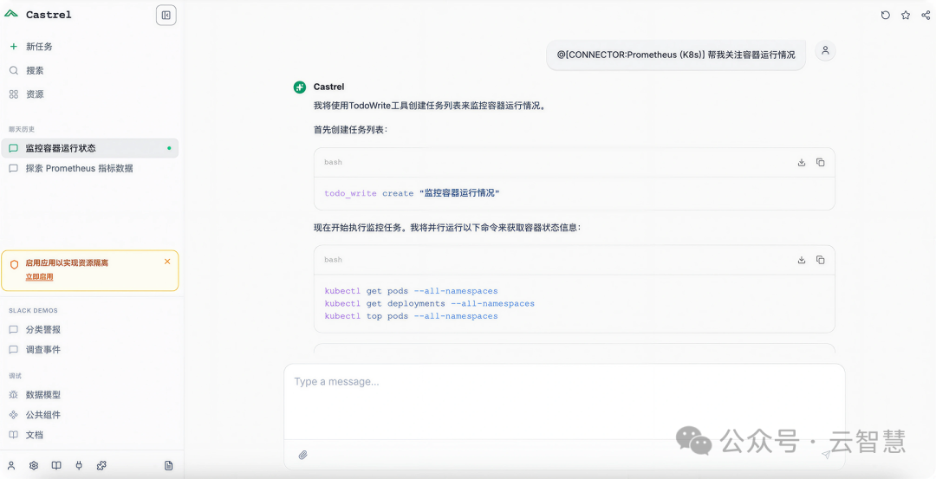Click into the Type a message field
This screenshot has width=936, height=479.
click(x=564, y=401)
